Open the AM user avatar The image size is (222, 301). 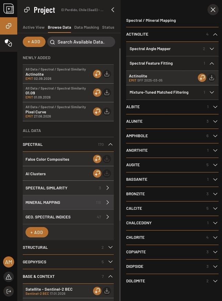9,262
